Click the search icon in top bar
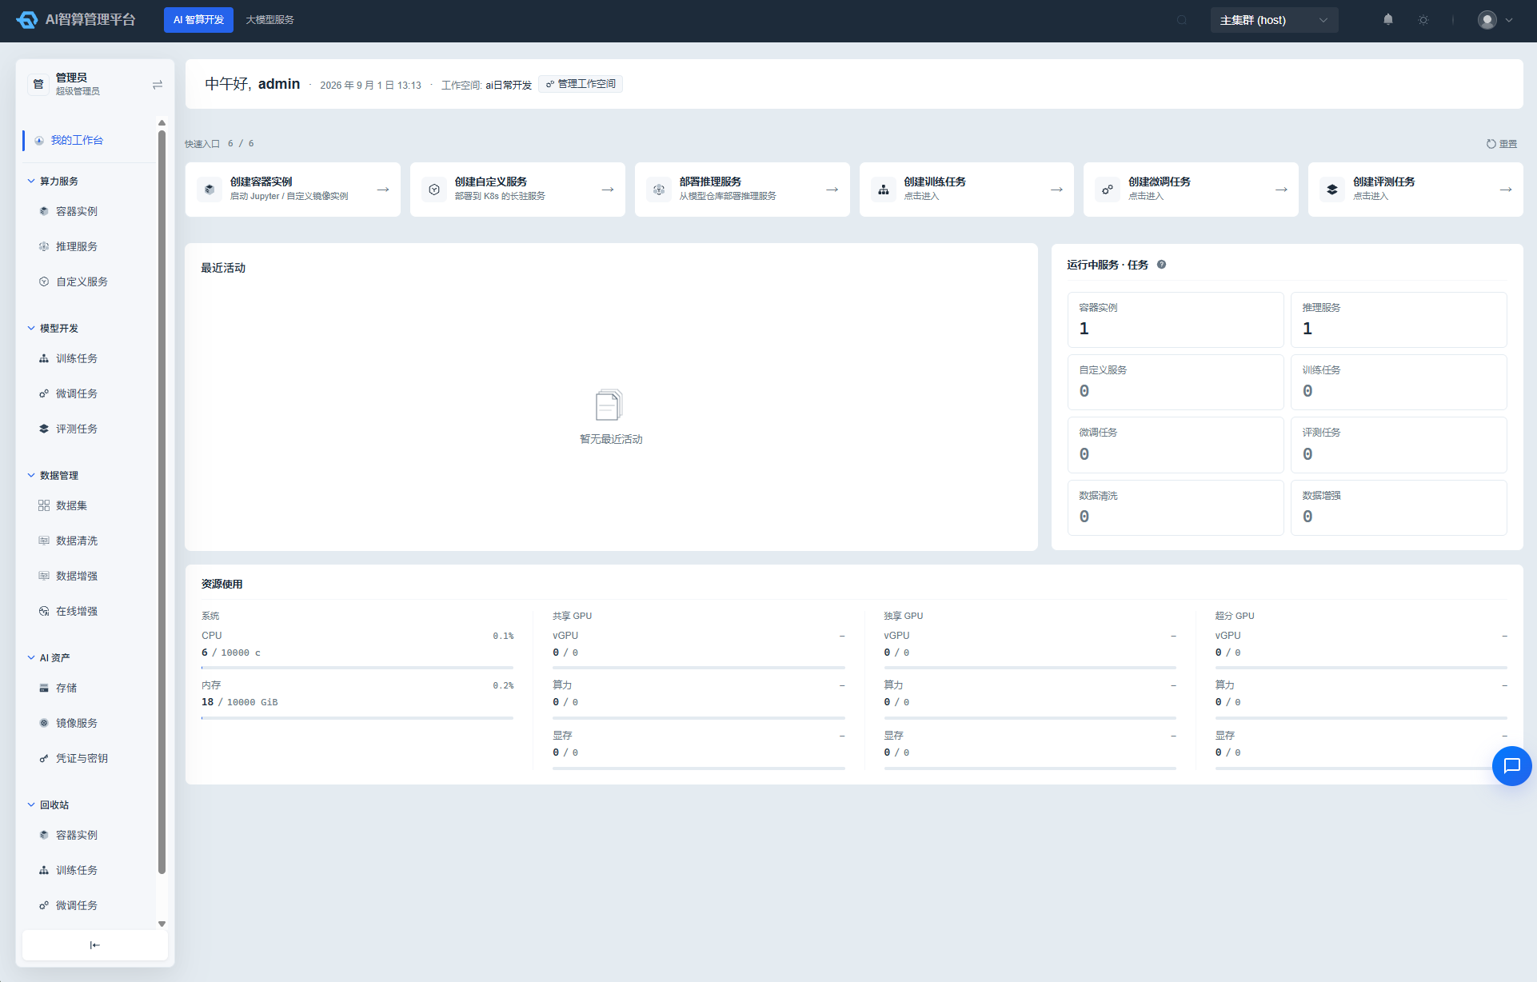 pos(1182,20)
